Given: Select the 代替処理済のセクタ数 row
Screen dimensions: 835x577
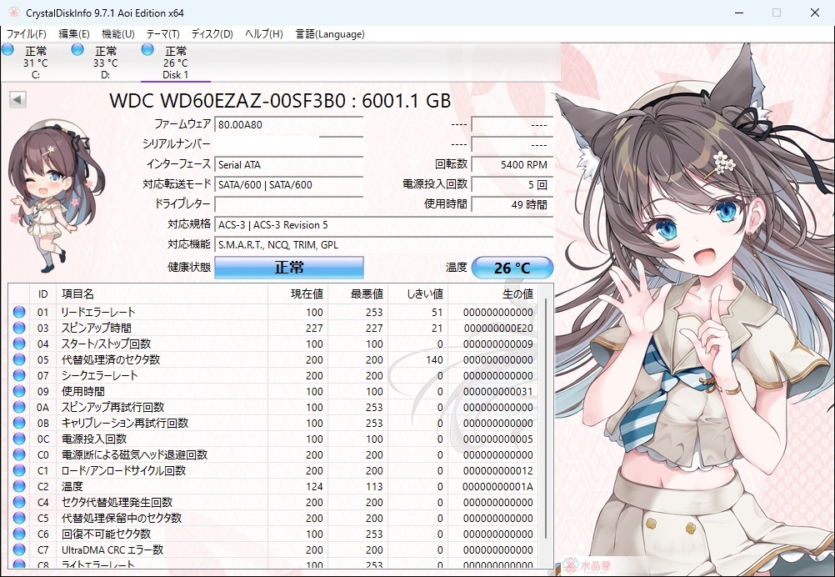Looking at the screenshot, I should 273,359.
